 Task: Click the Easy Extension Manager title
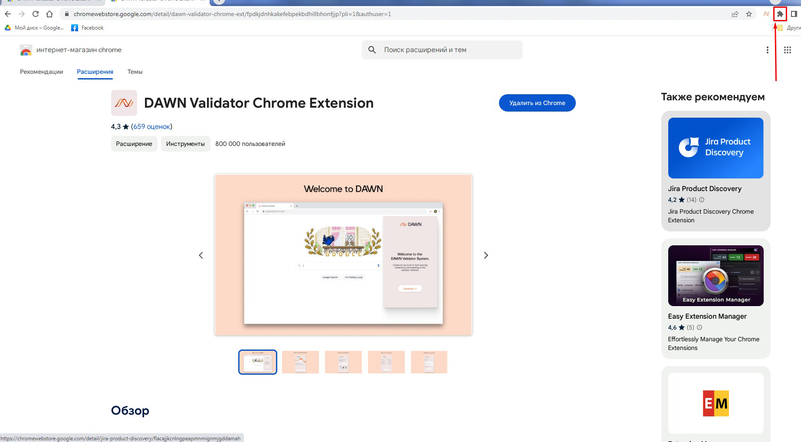click(707, 316)
